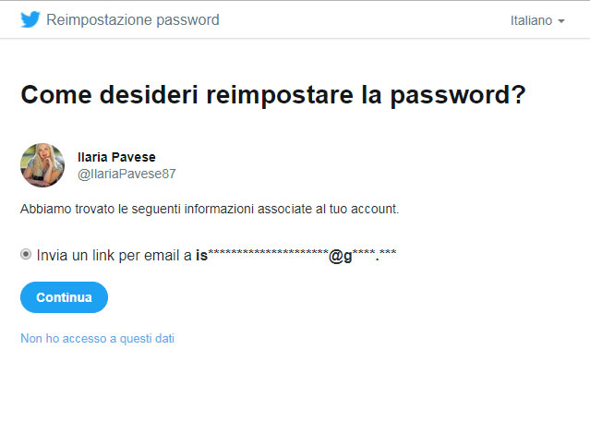
Task: Click heading 'Come desideri reimpostare la password?'
Action: pyautogui.click(x=273, y=95)
